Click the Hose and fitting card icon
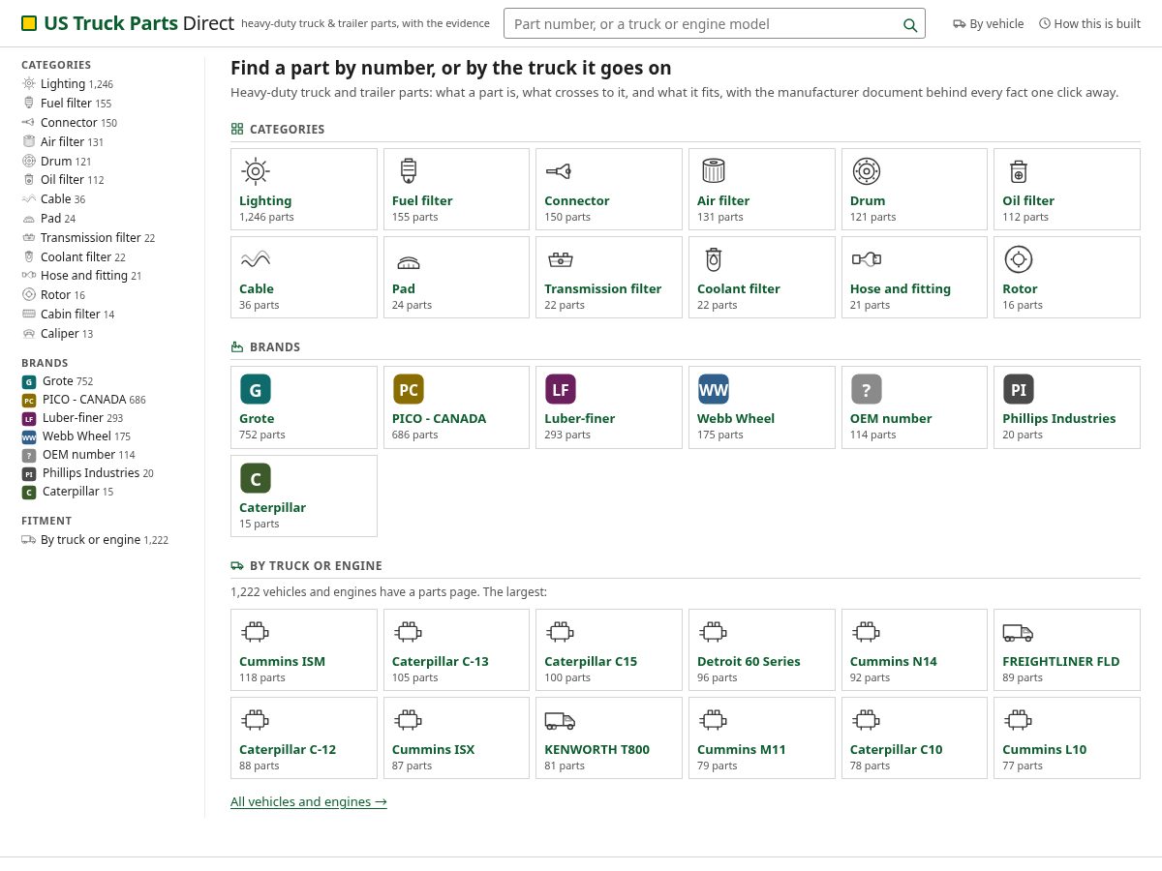The image size is (1162, 871). (x=866, y=259)
